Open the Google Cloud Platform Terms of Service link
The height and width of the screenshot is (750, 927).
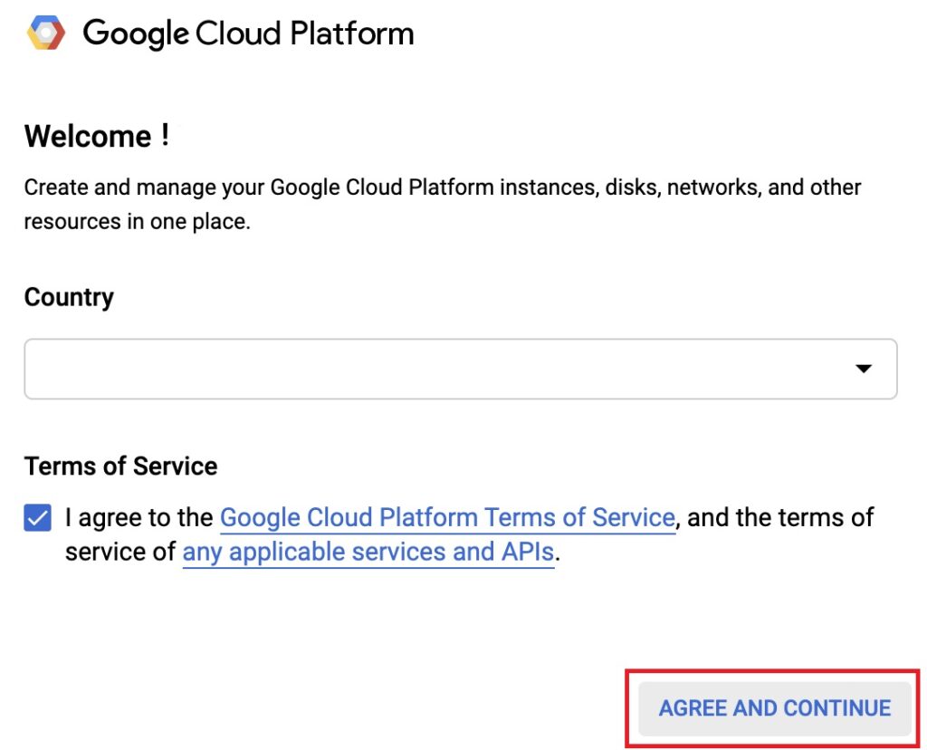click(447, 517)
